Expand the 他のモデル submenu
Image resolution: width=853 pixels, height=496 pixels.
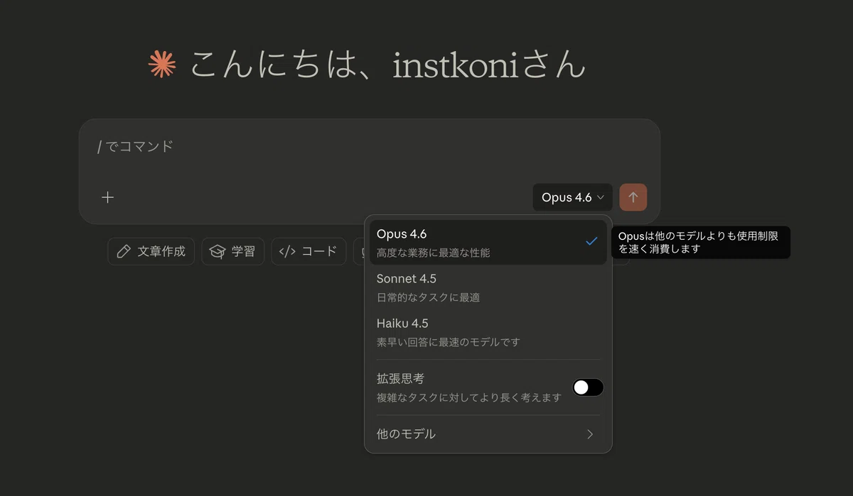488,434
